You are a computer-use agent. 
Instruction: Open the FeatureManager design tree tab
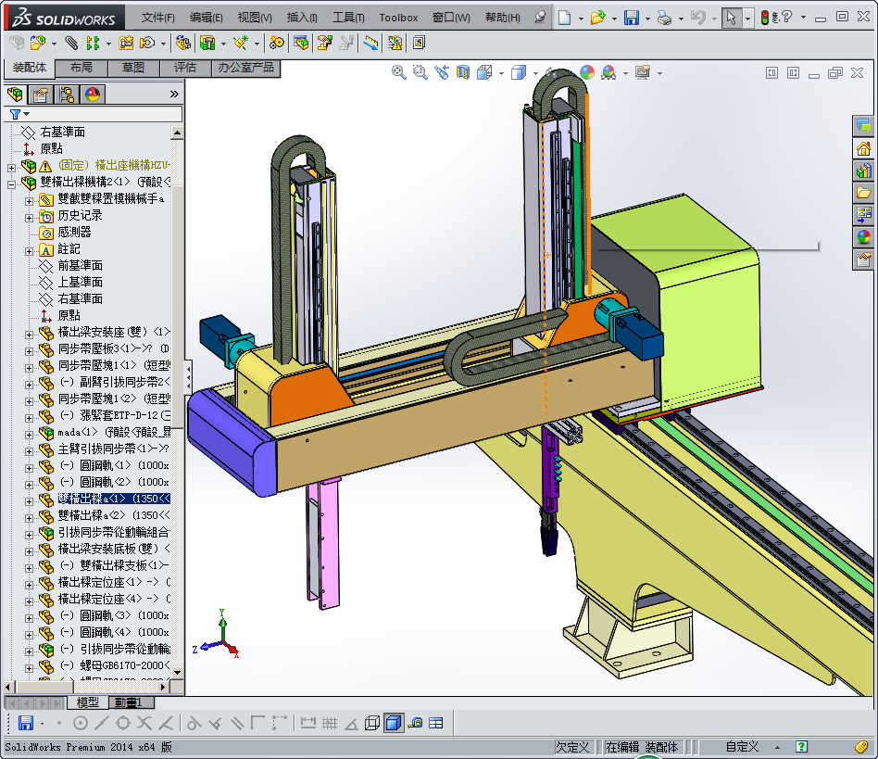pos(16,94)
